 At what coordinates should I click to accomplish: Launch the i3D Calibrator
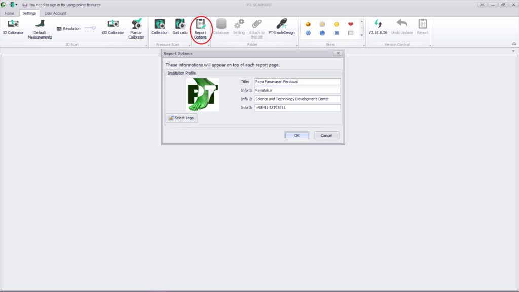pyautogui.click(x=113, y=27)
